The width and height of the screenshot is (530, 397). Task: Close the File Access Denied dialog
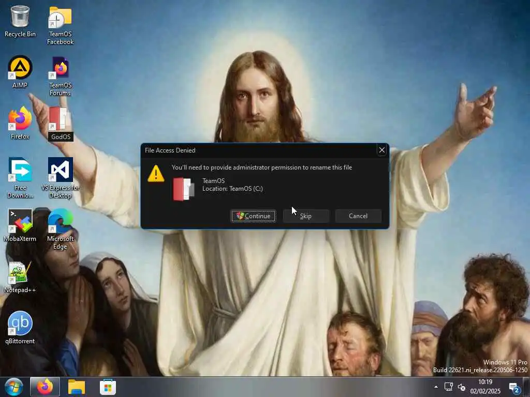coord(382,150)
